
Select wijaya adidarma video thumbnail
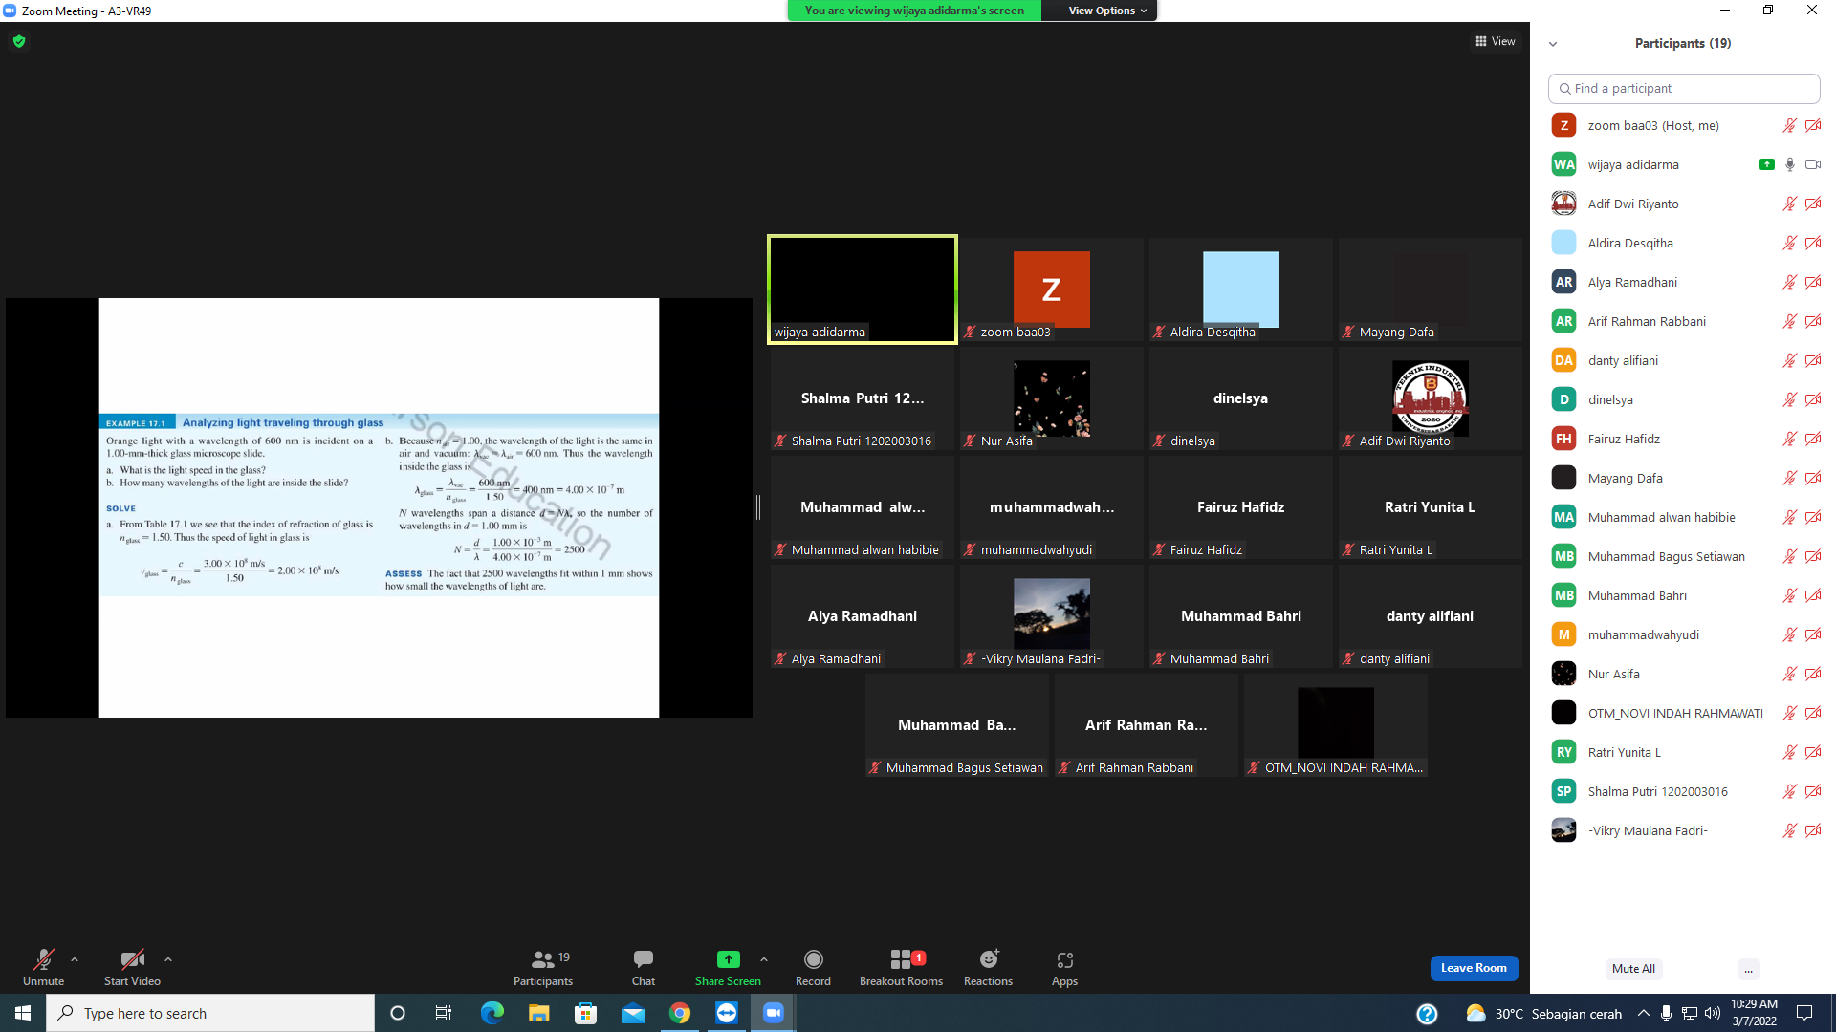862,290
